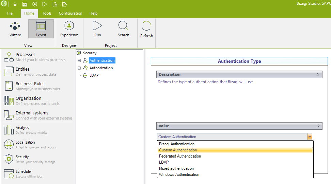331x184 pixels.
Task: Open the Experience designer
Action: tap(69, 29)
